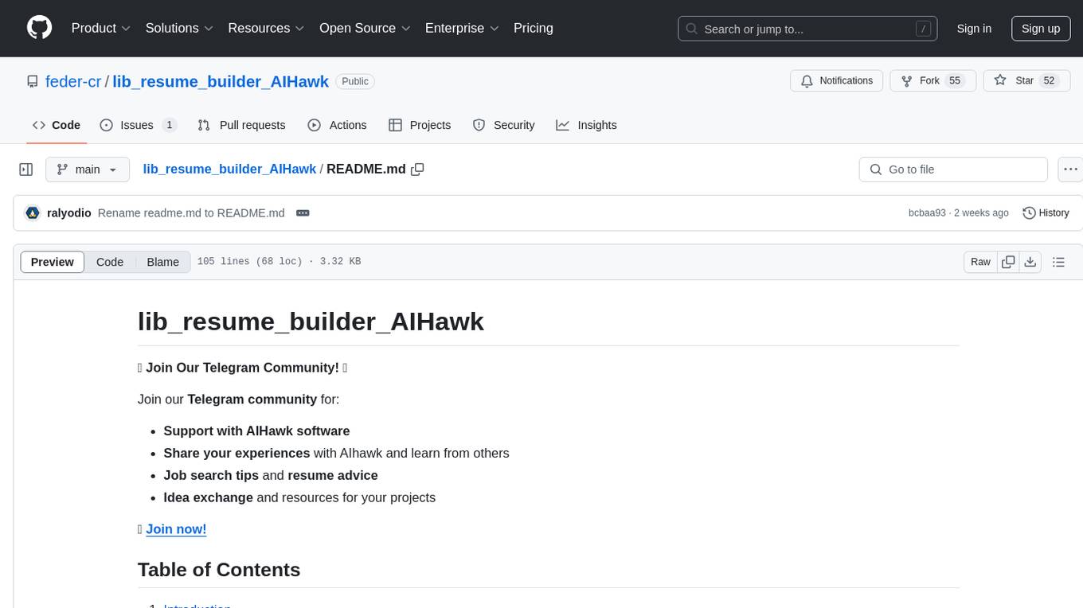Open the Rename readme.md commit message
The height and width of the screenshot is (608, 1083).
191,213
